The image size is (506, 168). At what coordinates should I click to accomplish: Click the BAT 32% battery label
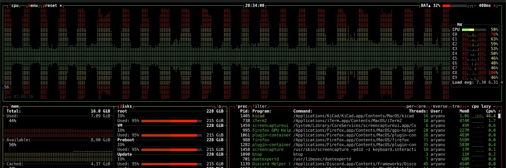[x=430, y=6]
